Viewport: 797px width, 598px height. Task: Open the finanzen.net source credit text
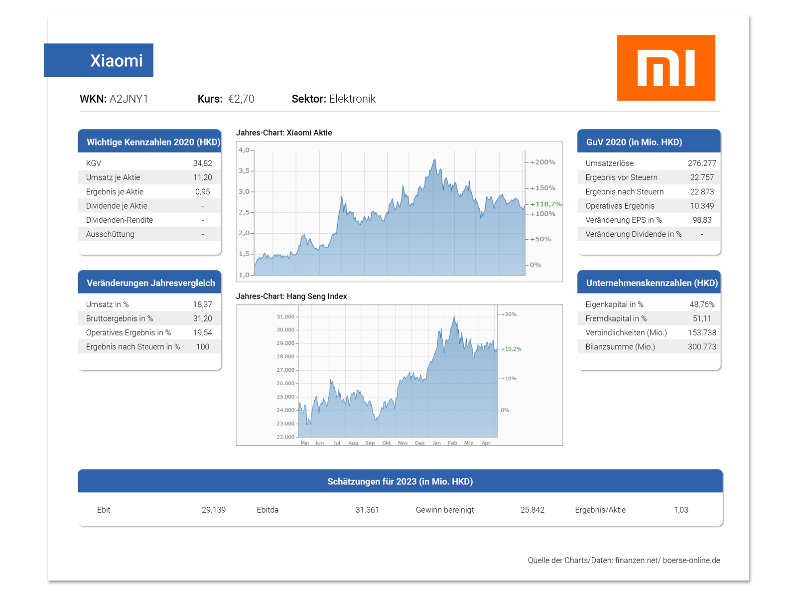point(624,560)
